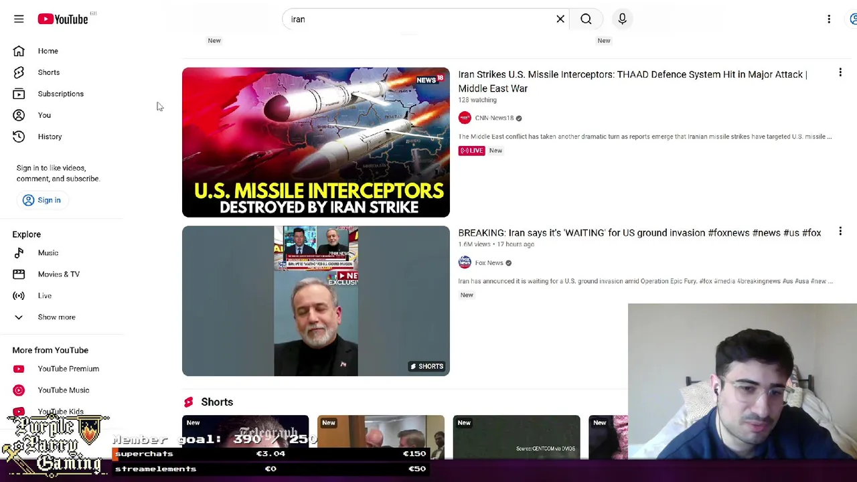Viewport: 857px width, 482px height.
Task: Open the top-right settings kebab menu
Action: coord(829,19)
